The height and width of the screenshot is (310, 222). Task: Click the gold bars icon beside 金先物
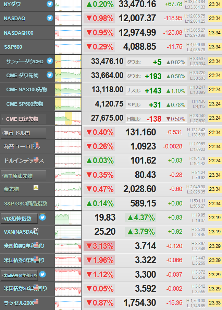(36, 187)
